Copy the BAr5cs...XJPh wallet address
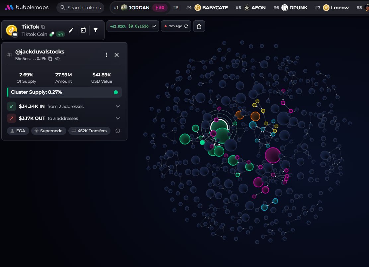Viewport: 369px width, 267px height. point(50,59)
